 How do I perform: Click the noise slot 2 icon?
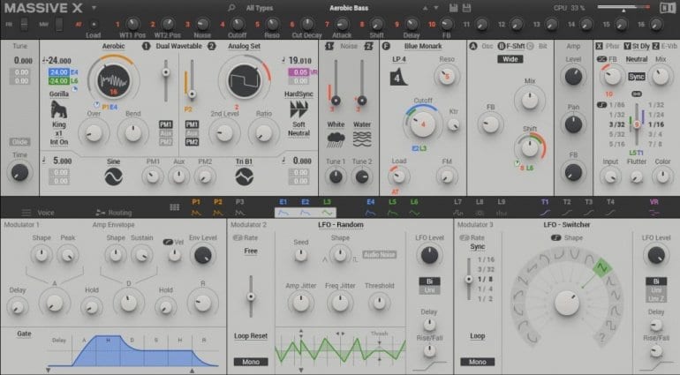click(x=368, y=46)
